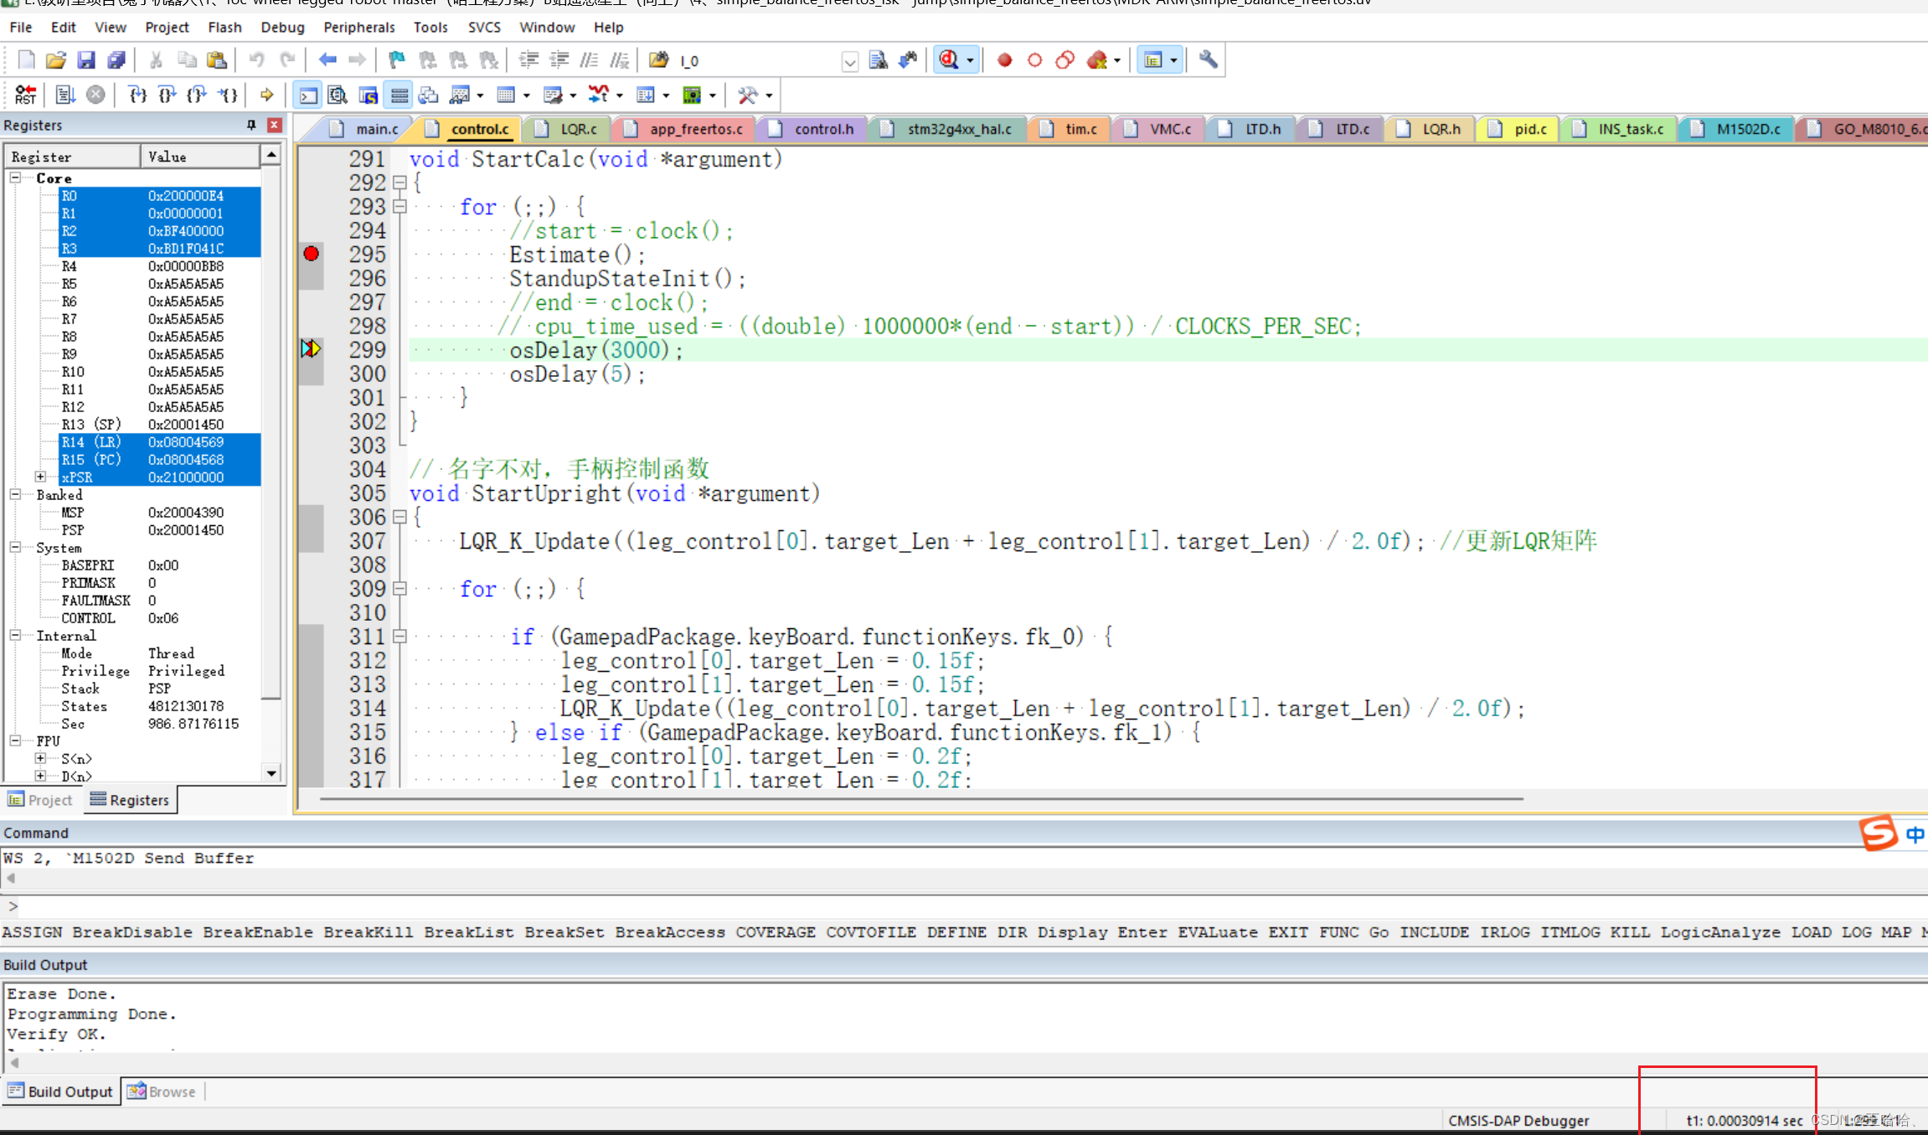Open the Peripherals menu
1928x1135 pixels.
pyautogui.click(x=358, y=27)
